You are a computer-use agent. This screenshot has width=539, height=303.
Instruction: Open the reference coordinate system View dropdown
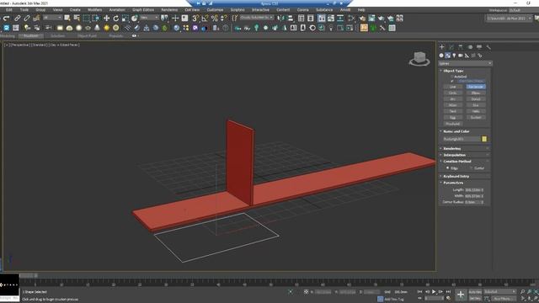(x=149, y=18)
